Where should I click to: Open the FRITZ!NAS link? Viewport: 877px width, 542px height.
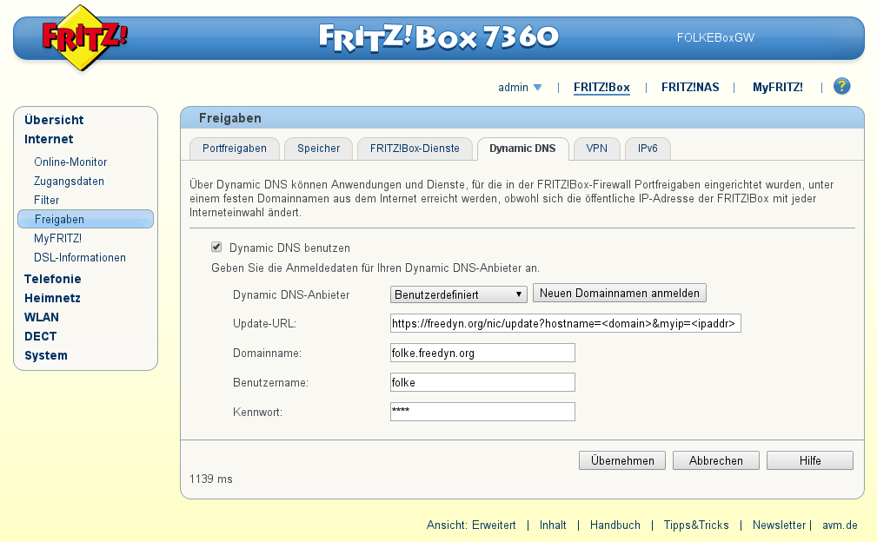point(690,88)
